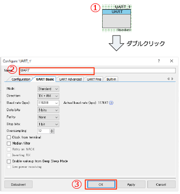Confirm settings with the OK button

(x=101, y=184)
